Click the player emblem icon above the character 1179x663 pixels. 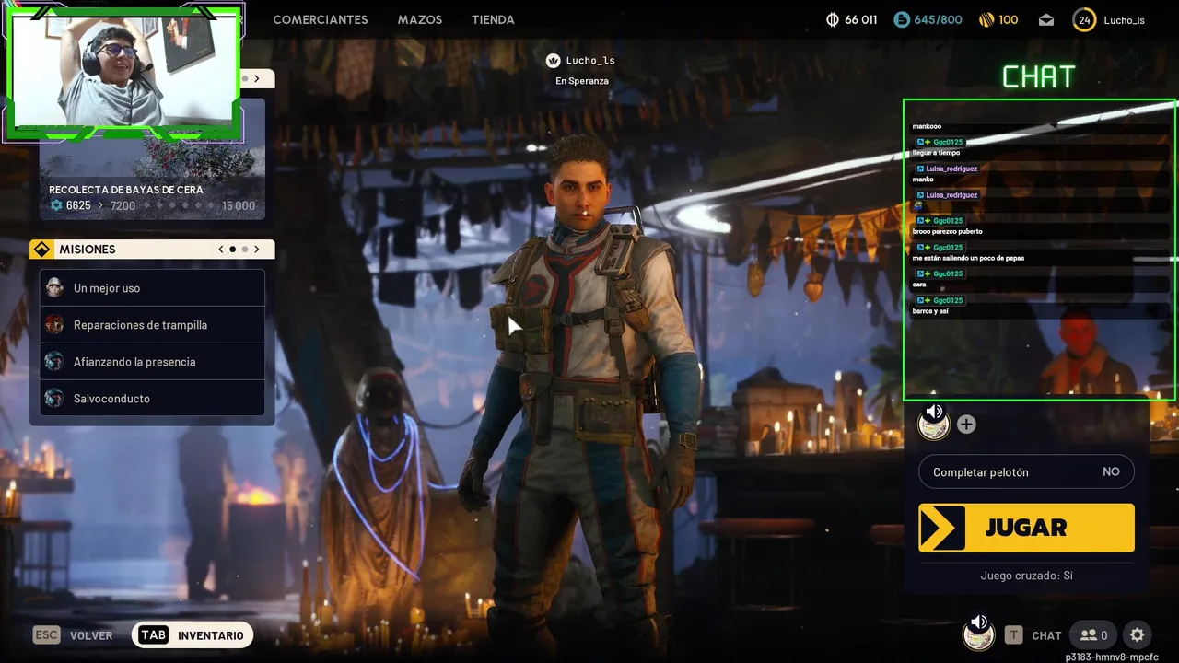[553, 61]
